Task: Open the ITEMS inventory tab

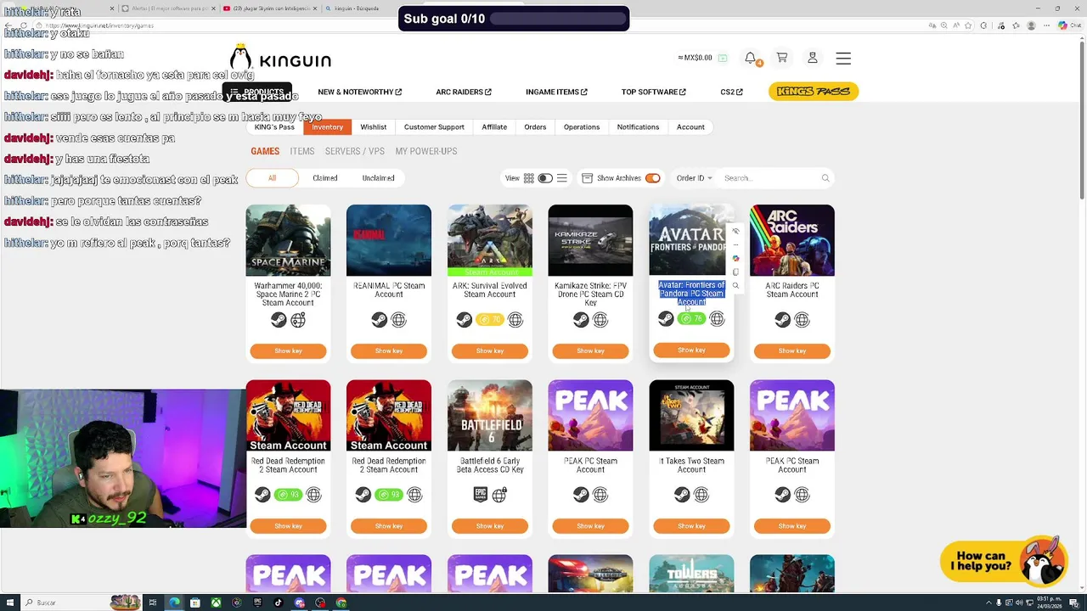Action: pos(301,151)
